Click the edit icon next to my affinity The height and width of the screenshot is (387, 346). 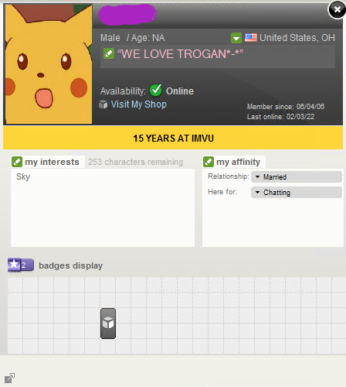point(209,162)
